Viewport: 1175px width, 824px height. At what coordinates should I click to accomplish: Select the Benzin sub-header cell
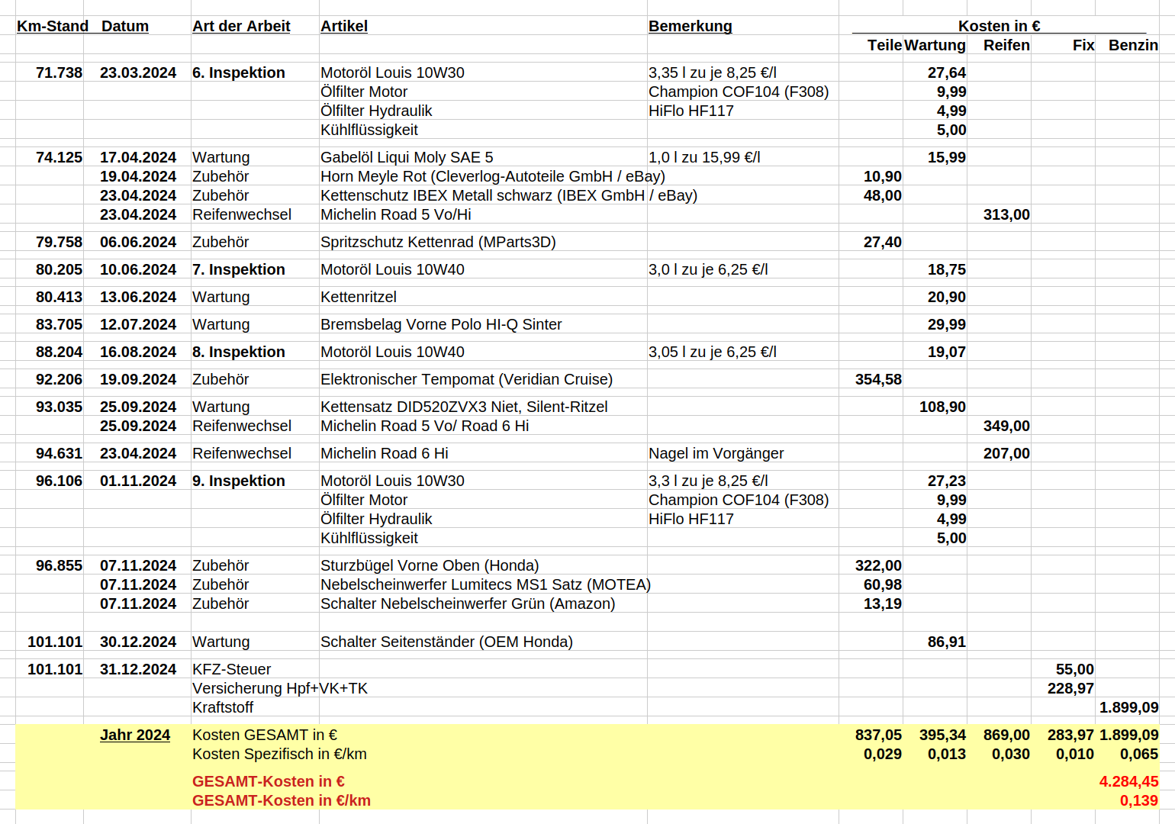click(1132, 45)
